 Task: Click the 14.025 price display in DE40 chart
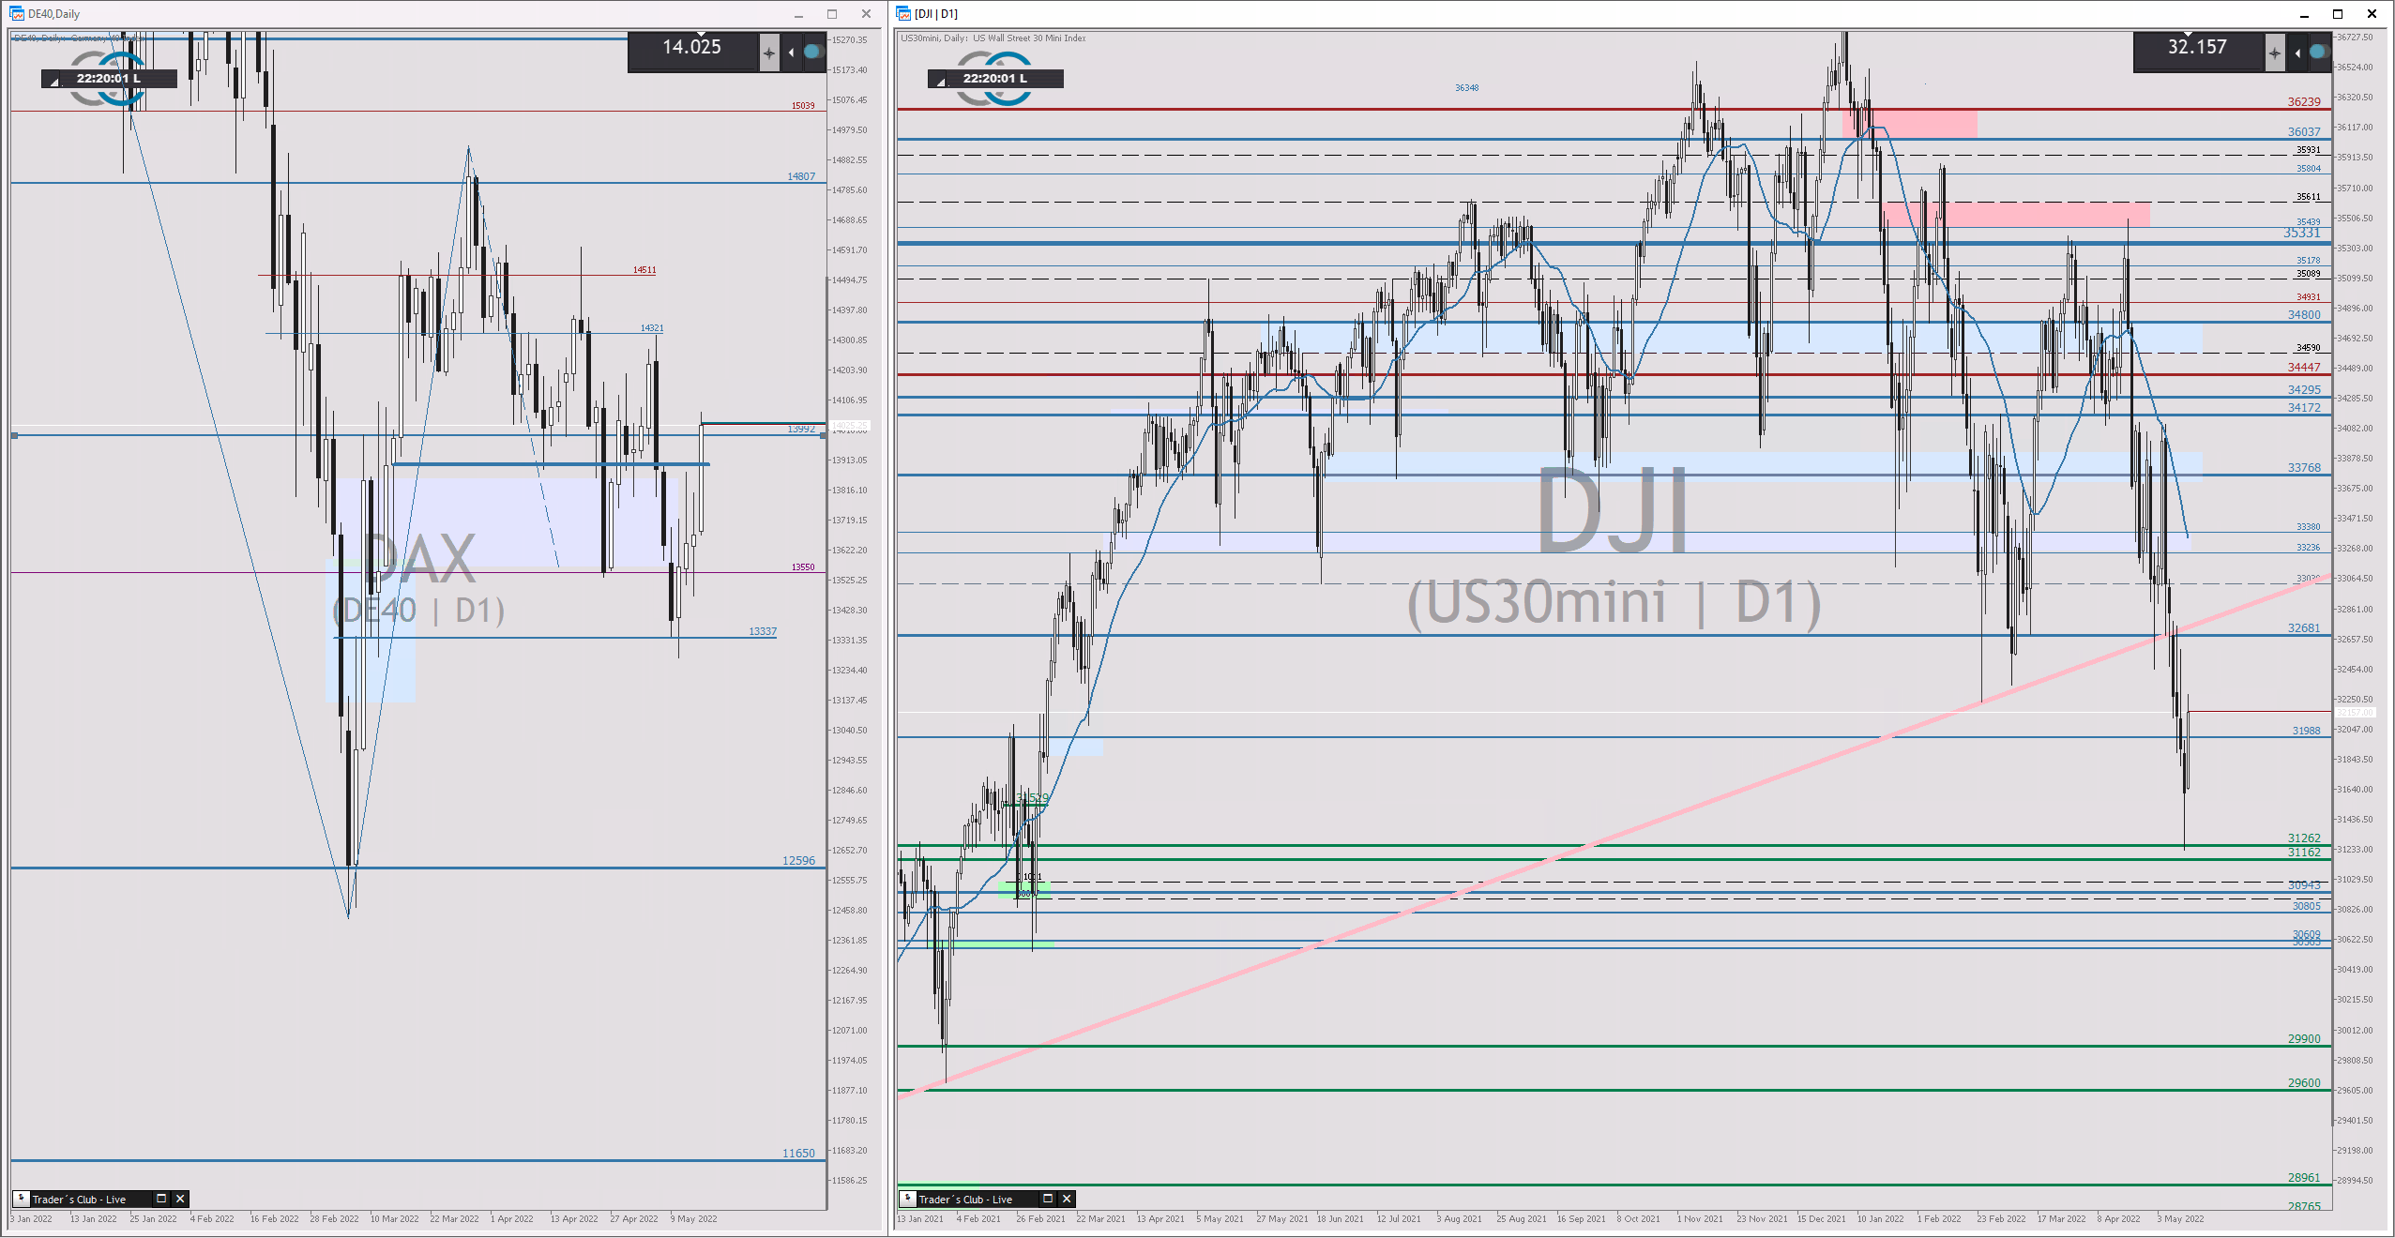tap(692, 47)
